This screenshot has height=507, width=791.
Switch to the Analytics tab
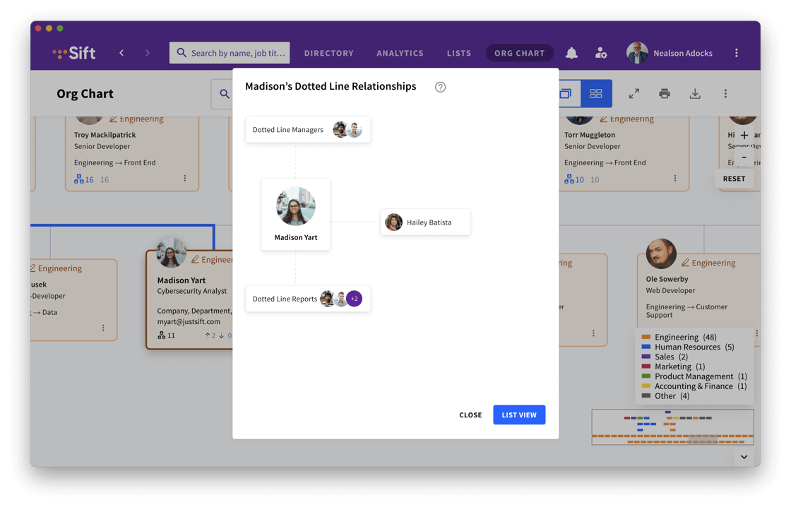(x=400, y=52)
